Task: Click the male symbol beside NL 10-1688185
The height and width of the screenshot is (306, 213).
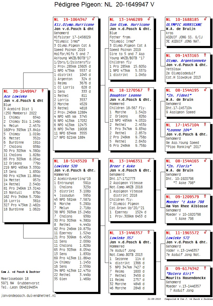Action: tap(205, 19)
